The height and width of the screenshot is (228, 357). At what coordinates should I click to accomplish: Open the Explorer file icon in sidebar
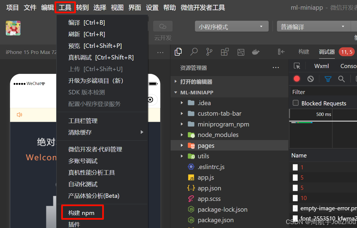pos(178,52)
